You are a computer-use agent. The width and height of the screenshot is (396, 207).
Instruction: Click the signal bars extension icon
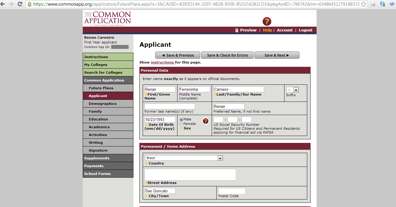[373, 4]
